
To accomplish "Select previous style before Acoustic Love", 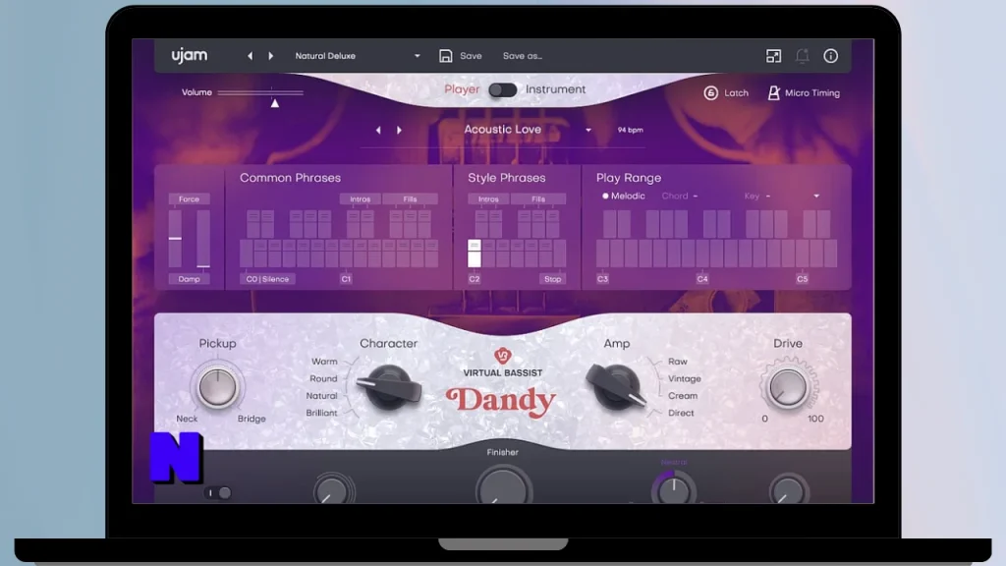I will pos(378,131).
